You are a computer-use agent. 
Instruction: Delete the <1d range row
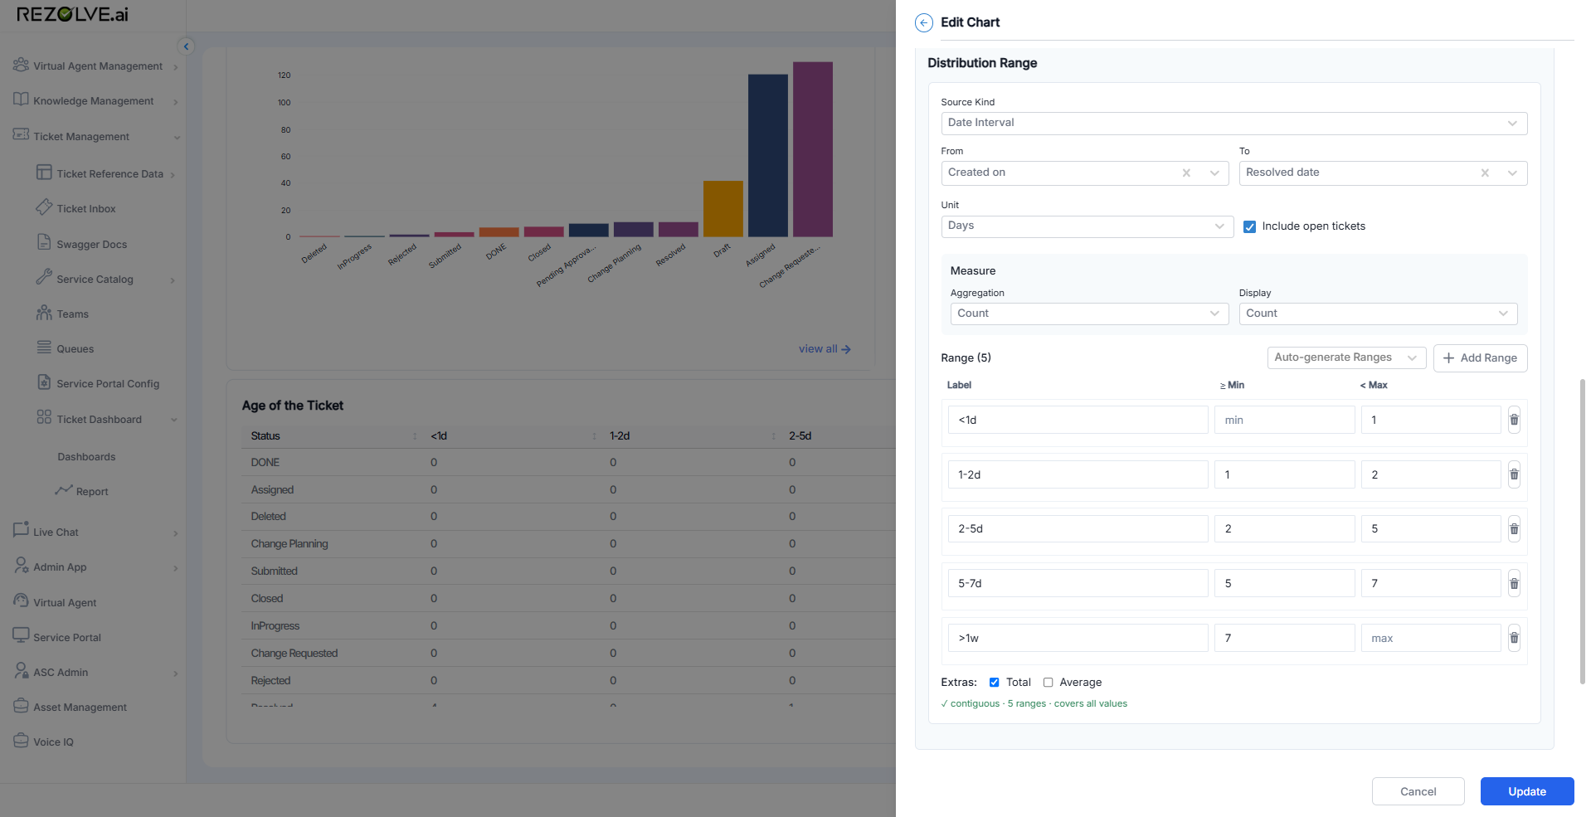1514,420
